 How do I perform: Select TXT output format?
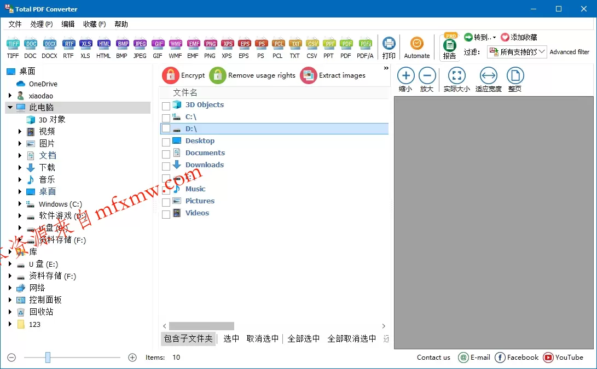tap(295, 48)
